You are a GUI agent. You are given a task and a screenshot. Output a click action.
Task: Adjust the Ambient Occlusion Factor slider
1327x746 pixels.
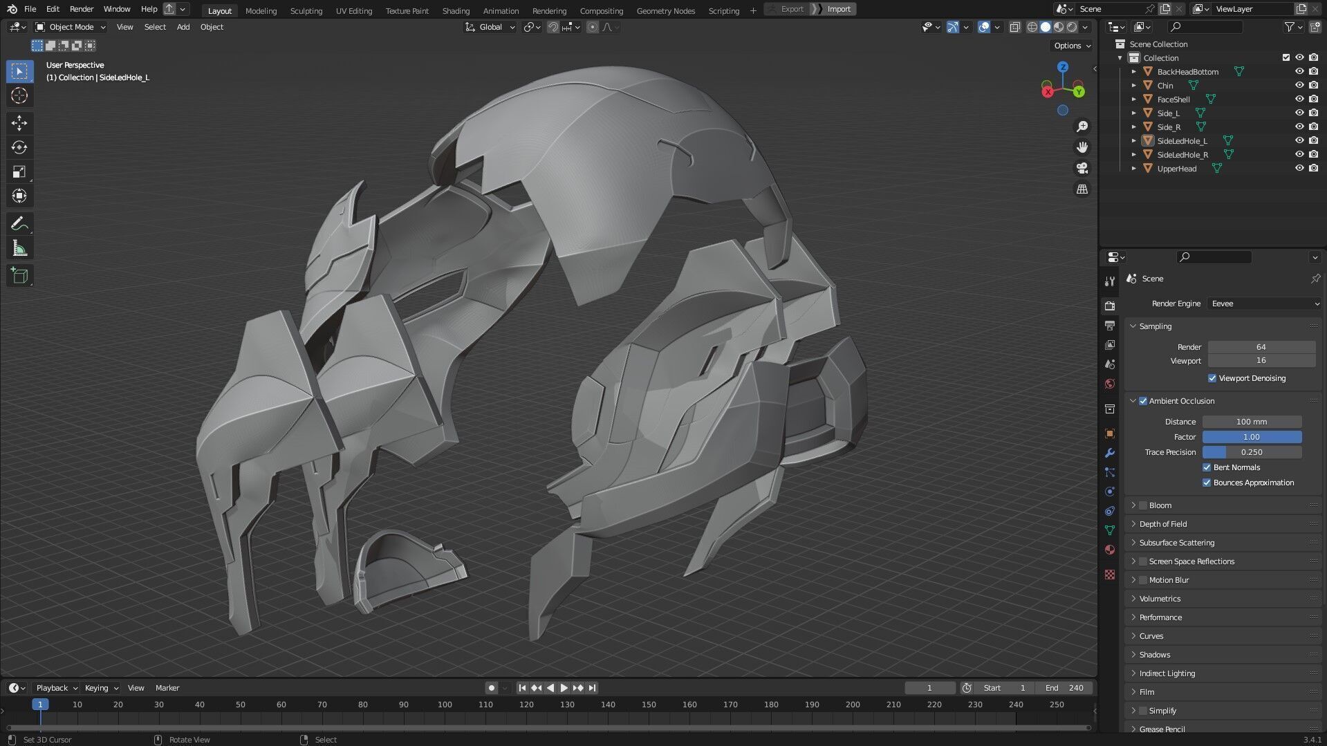[1252, 437]
